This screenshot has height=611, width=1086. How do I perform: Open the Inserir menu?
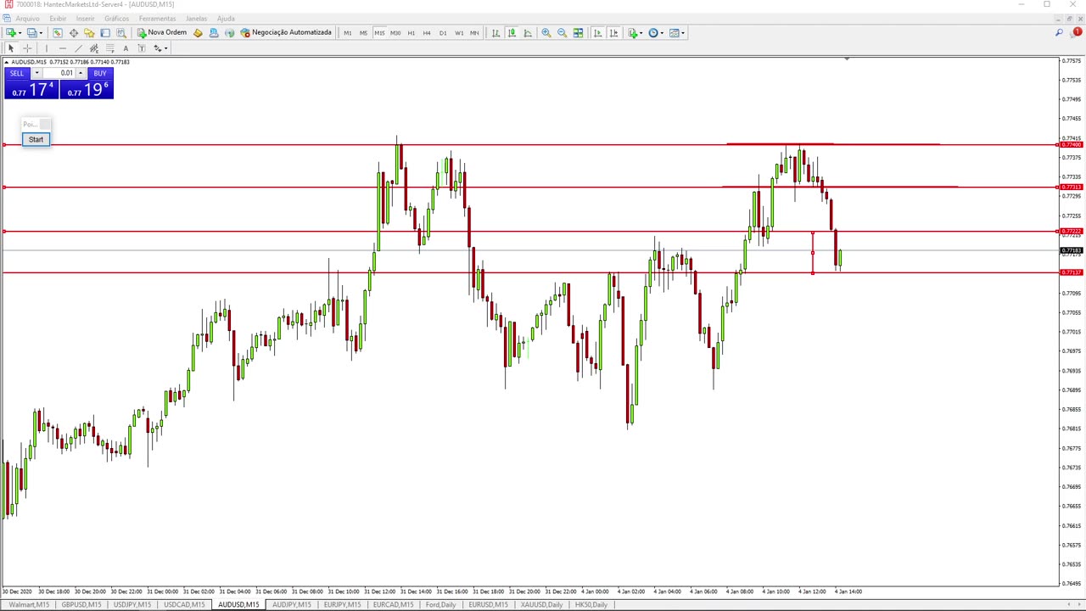tap(86, 18)
